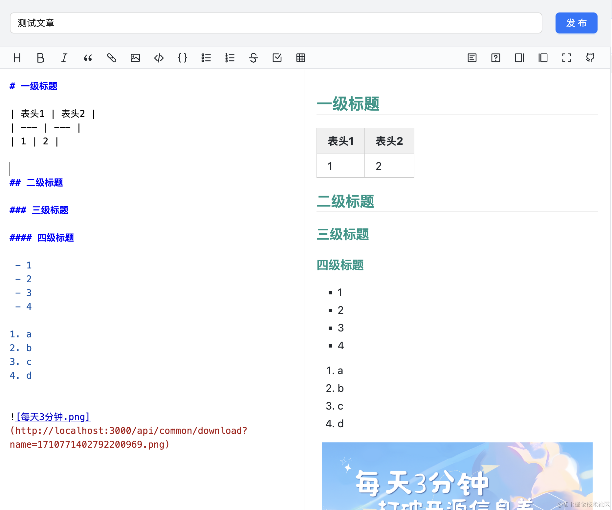Toggle the editor-only view icon
612x510 pixels.
tap(519, 58)
